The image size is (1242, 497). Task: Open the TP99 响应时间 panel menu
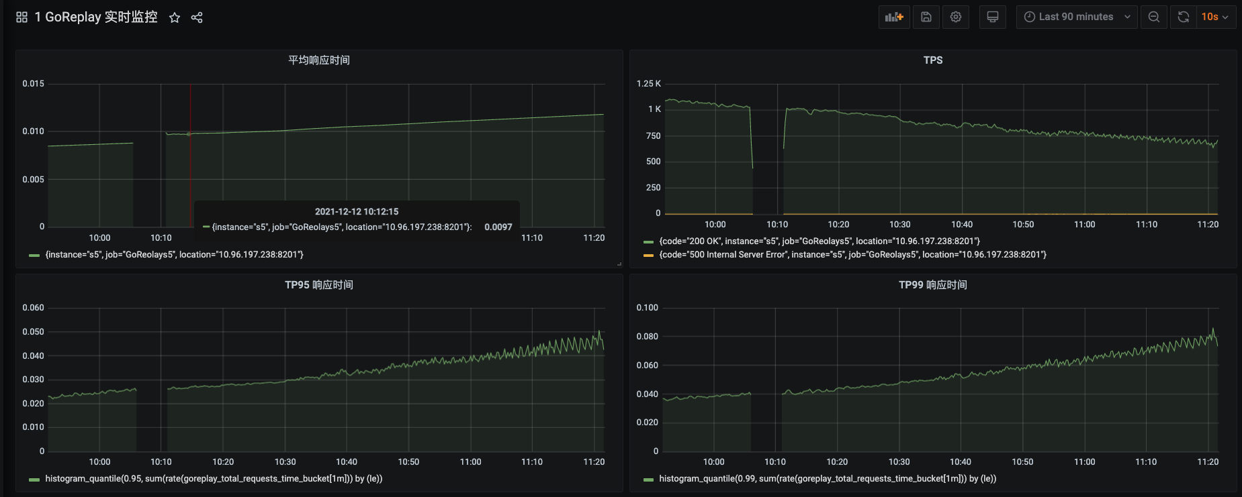coord(933,285)
